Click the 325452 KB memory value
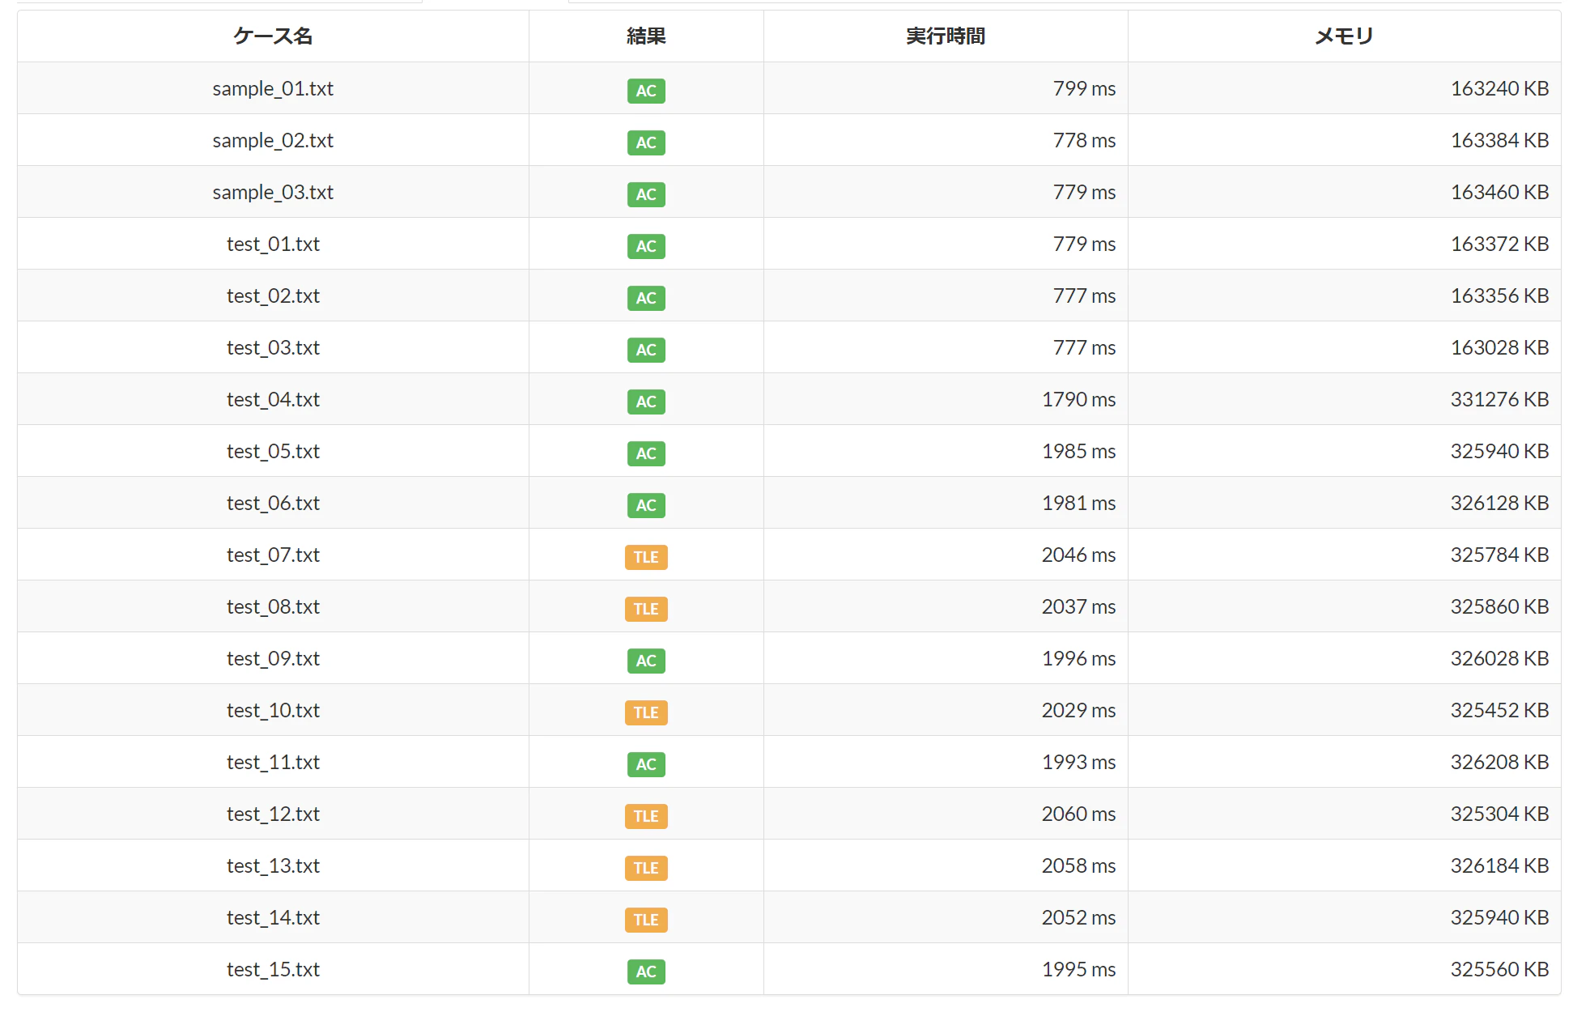Viewport: 1573px width, 1012px height. pos(1499,711)
